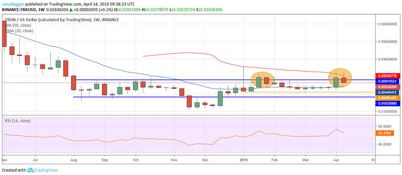Click the Sep label on time axis
The width and height of the screenshot is (402, 175).
point(104,160)
